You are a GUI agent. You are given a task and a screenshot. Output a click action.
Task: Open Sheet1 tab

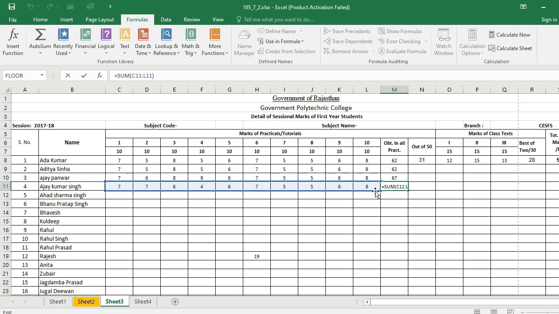(58, 302)
